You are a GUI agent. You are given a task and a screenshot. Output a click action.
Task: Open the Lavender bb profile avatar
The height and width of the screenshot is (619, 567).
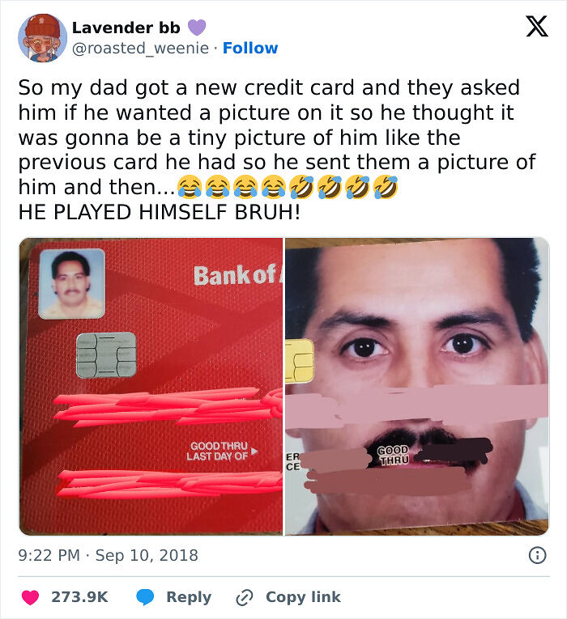[42, 38]
